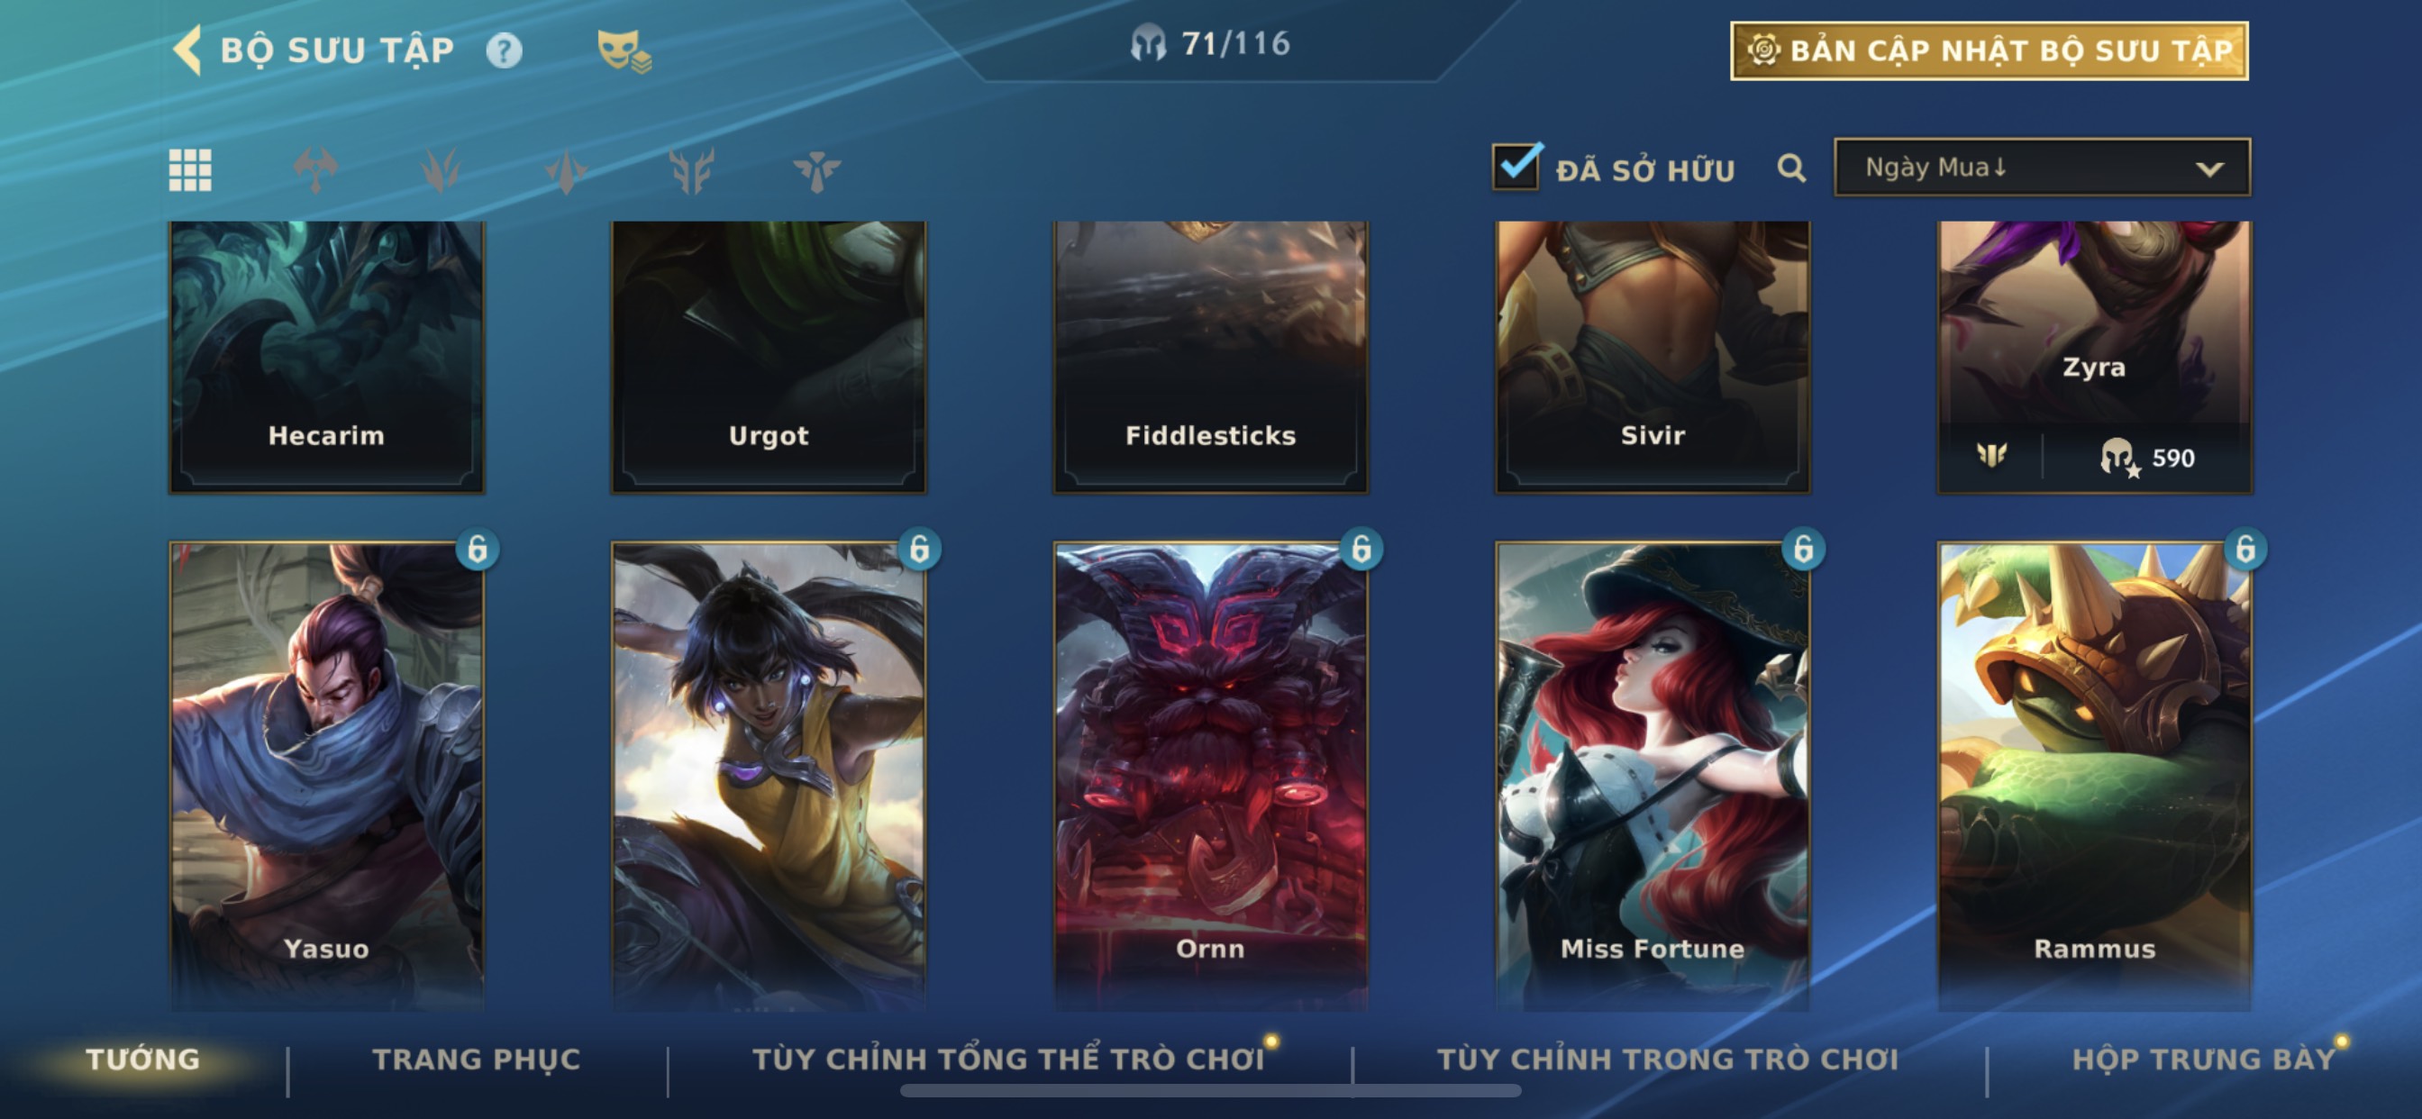The height and width of the screenshot is (1119, 2422).
Task: Click the unlock badge on Yasuo card
Action: [478, 548]
